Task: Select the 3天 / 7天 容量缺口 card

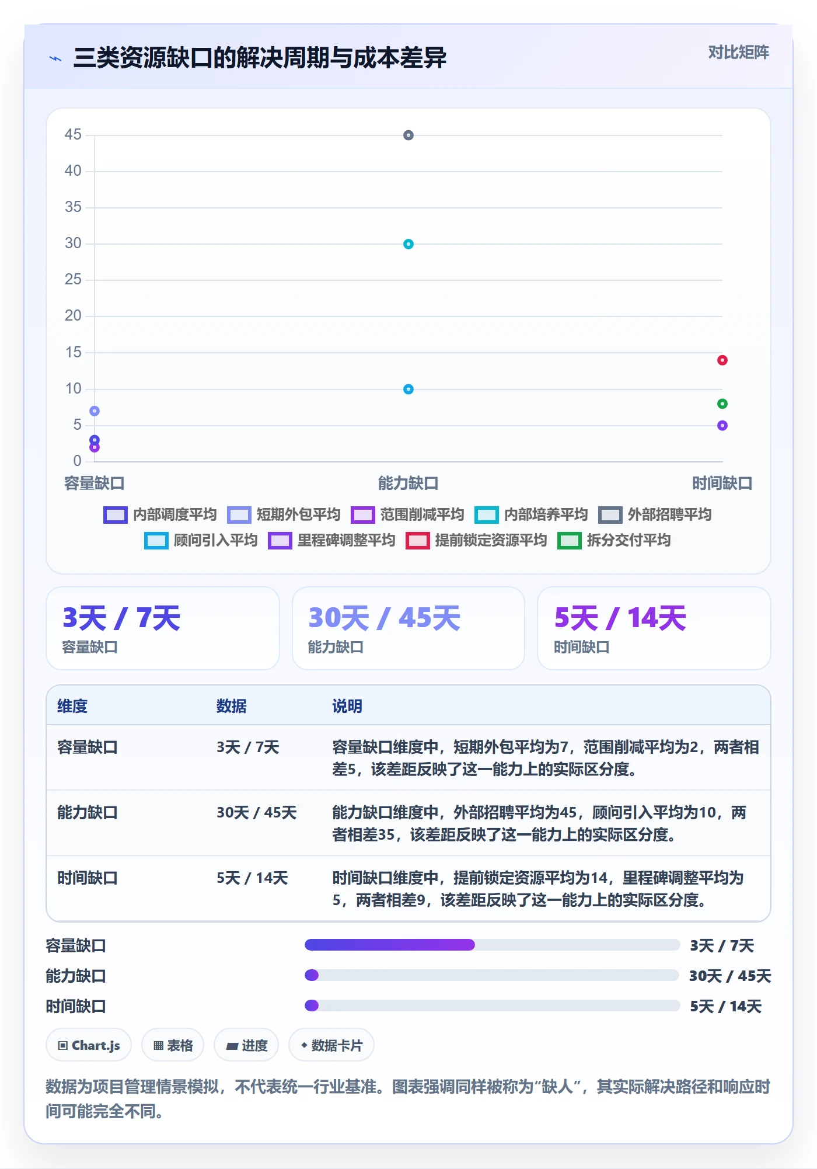Action: coord(163,628)
